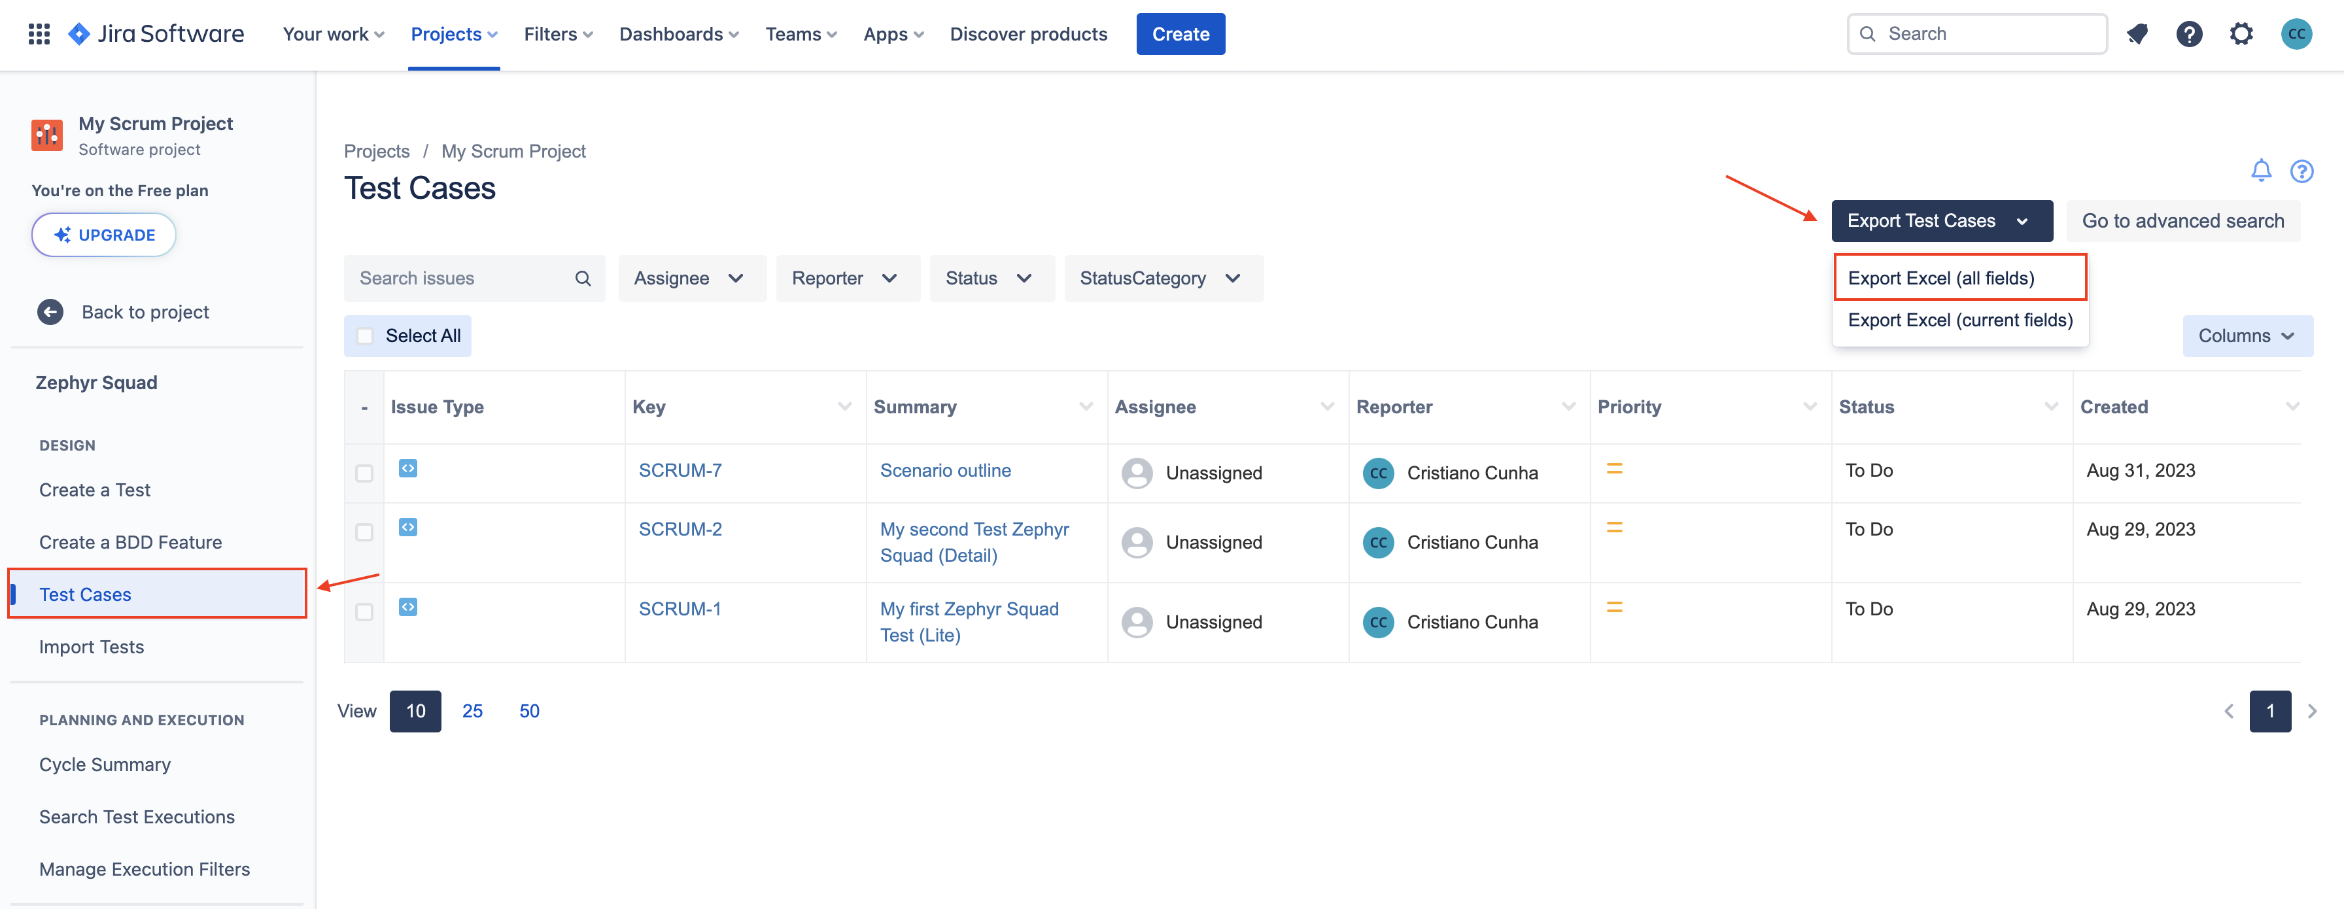The height and width of the screenshot is (909, 2344).
Task: Click the magnifier icon in Search issues
Action: tap(583, 279)
